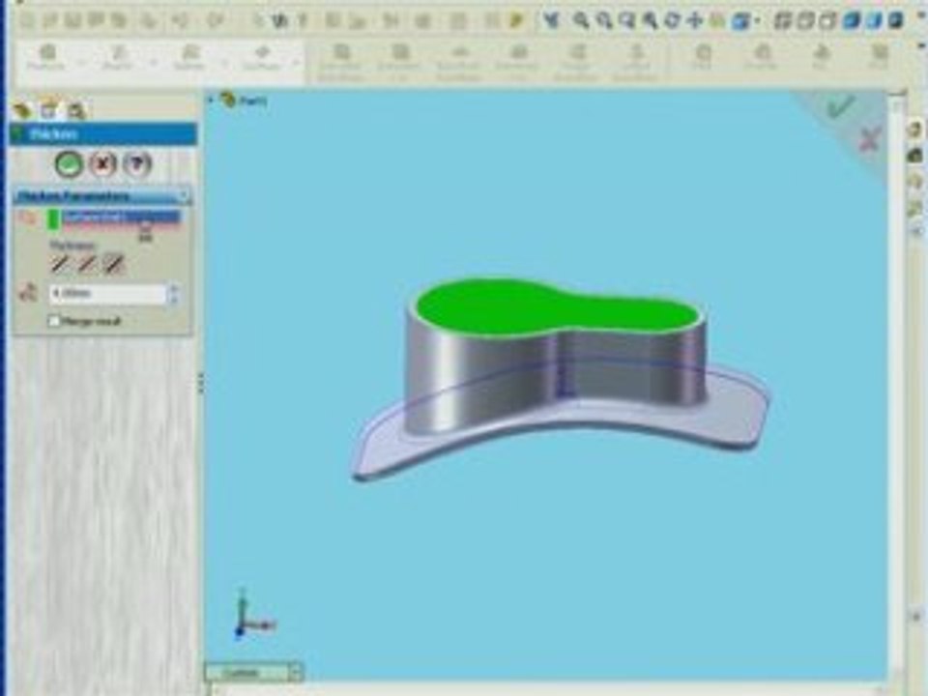This screenshot has width=928, height=696.
Task: Select the Rotate View tool icon
Action: point(673,20)
